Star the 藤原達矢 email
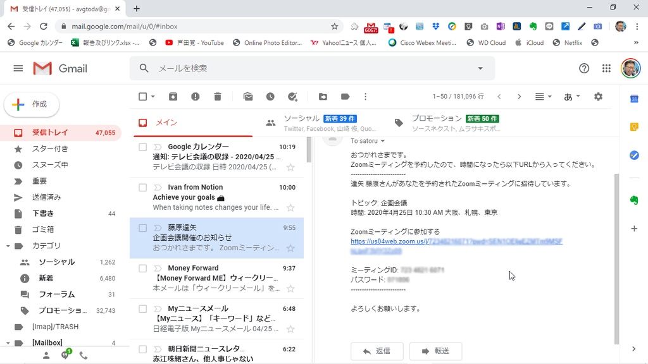The height and width of the screenshot is (364, 648). pos(290,248)
